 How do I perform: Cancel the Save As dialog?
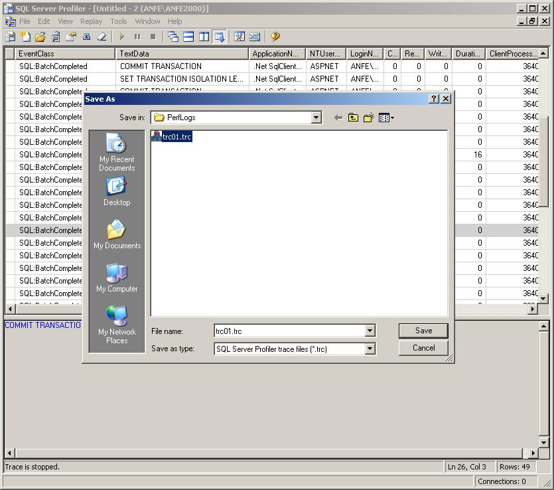[x=423, y=348]
